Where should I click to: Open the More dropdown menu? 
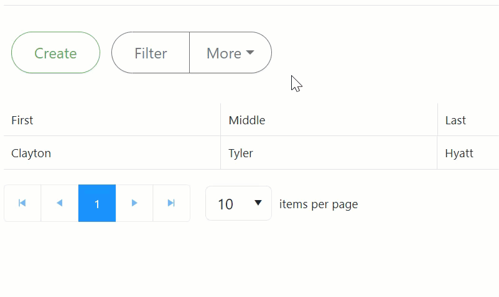tap(230, 53)
